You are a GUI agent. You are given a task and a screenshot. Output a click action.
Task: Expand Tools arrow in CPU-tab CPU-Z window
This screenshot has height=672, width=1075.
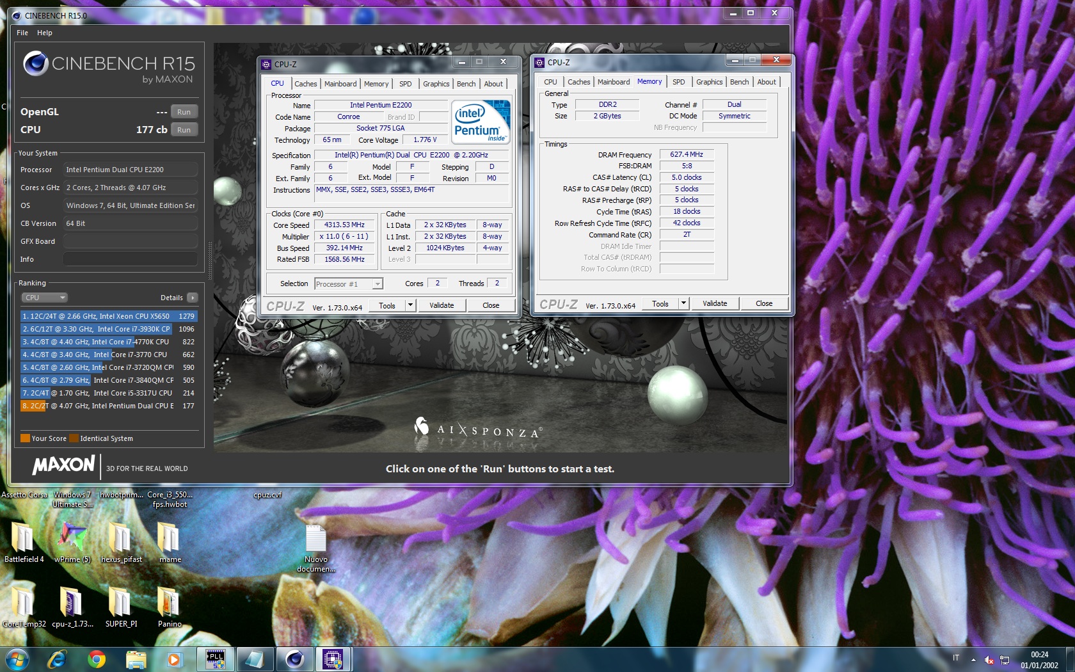(410, 305)
